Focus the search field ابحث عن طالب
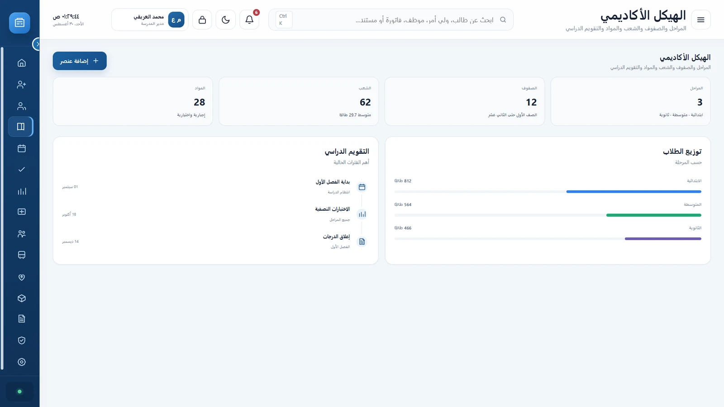Image resolution: width=724 pixels, height=407 pixels. pyautogui.click(x=391, y=20)
